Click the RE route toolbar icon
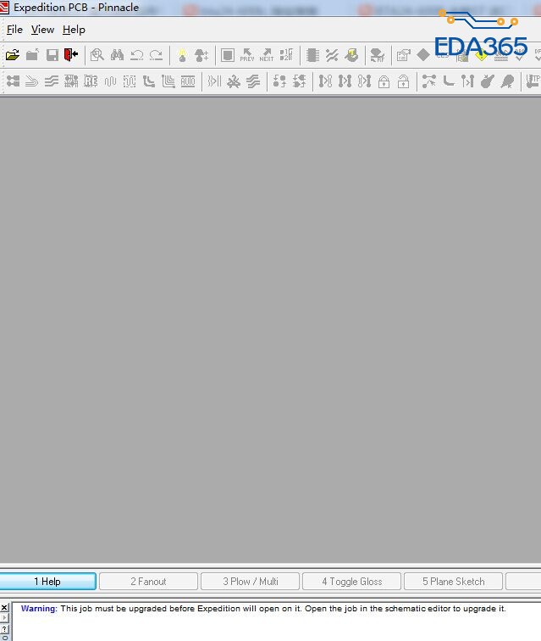 [91, 81]
